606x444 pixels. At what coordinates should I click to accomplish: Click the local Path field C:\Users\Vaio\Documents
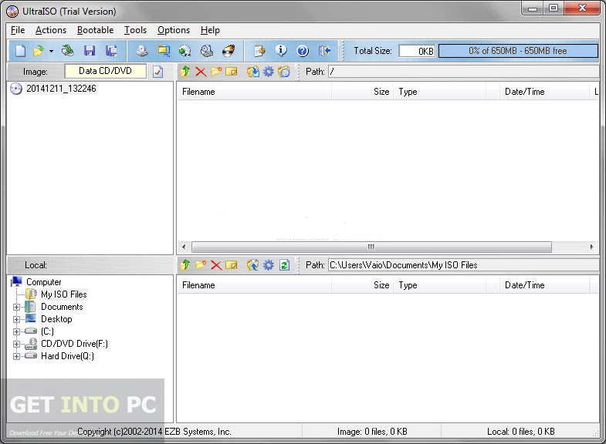pos(464,265)
